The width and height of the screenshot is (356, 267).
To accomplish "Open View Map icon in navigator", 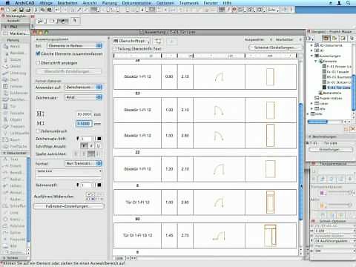I will coord(334,39).
